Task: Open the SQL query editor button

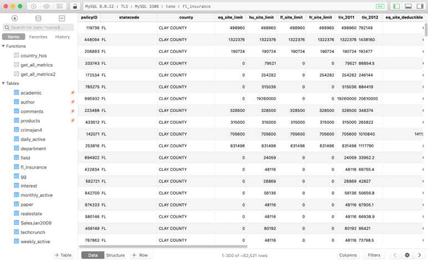Action: 62,18
